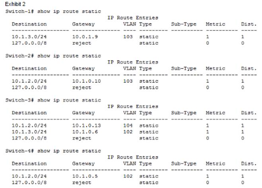Click the reject gateway in Switch-4 table

tap(82, 182)
